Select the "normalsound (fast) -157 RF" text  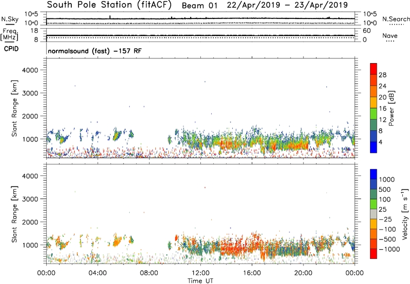(95, 51)
